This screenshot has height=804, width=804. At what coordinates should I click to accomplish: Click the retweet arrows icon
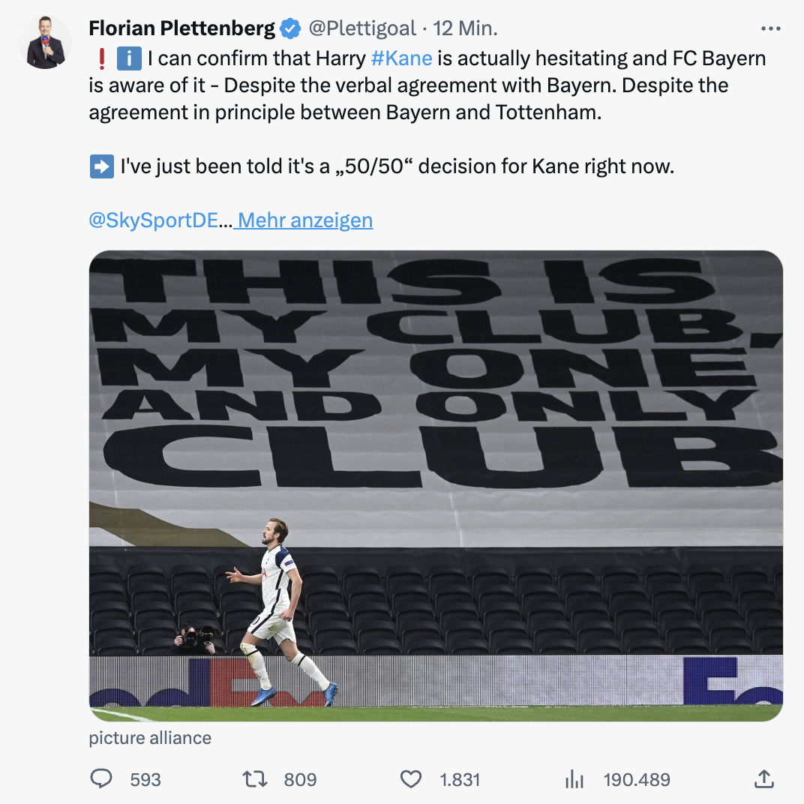pos(256,779)
